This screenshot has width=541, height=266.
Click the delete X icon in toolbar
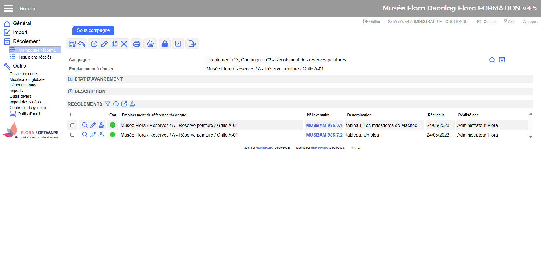click(124, 44)
